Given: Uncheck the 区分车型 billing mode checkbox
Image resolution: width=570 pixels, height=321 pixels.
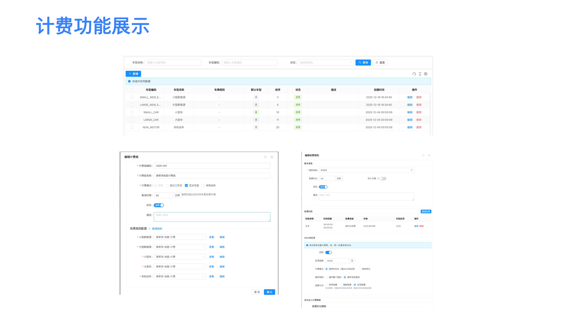Looking at the screenshot, I should 186,185.
